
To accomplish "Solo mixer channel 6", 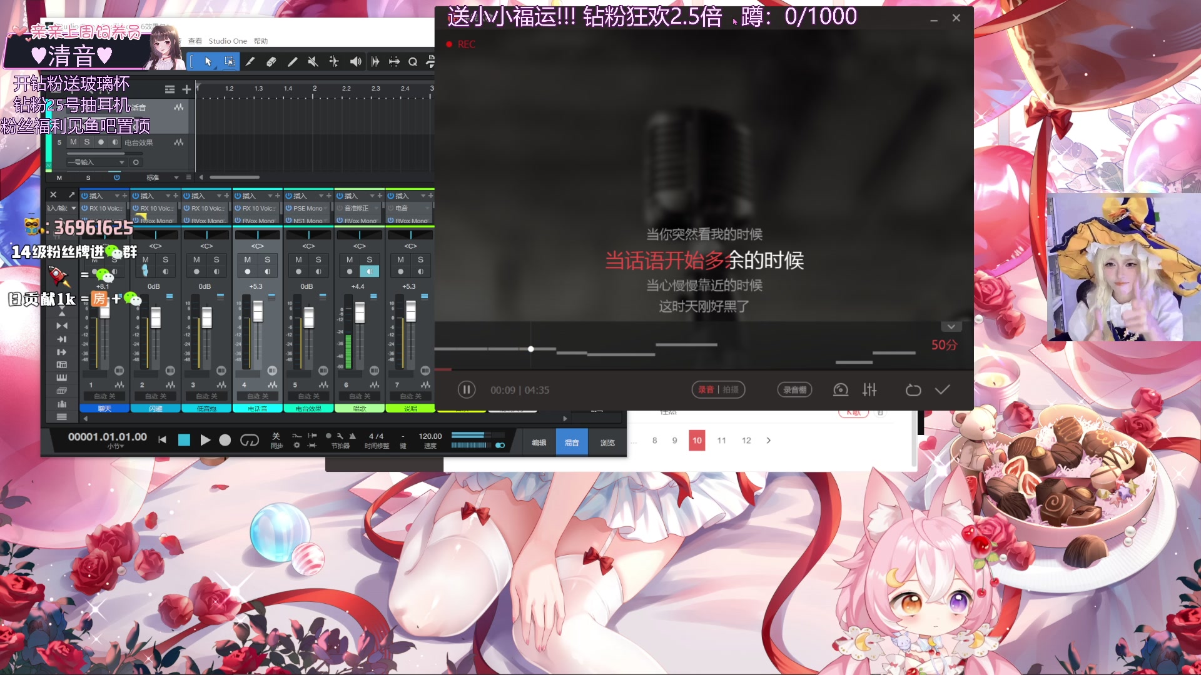I will 369,259.
